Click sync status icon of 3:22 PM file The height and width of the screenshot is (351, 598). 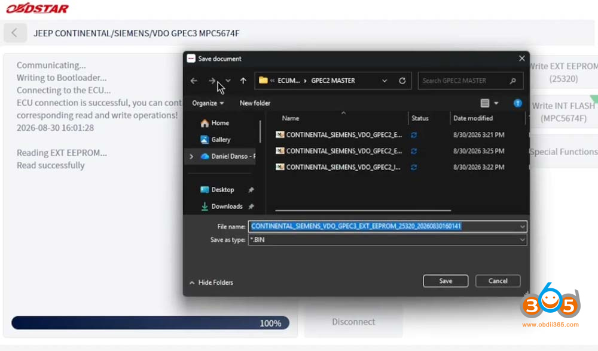tap(414, 167)
